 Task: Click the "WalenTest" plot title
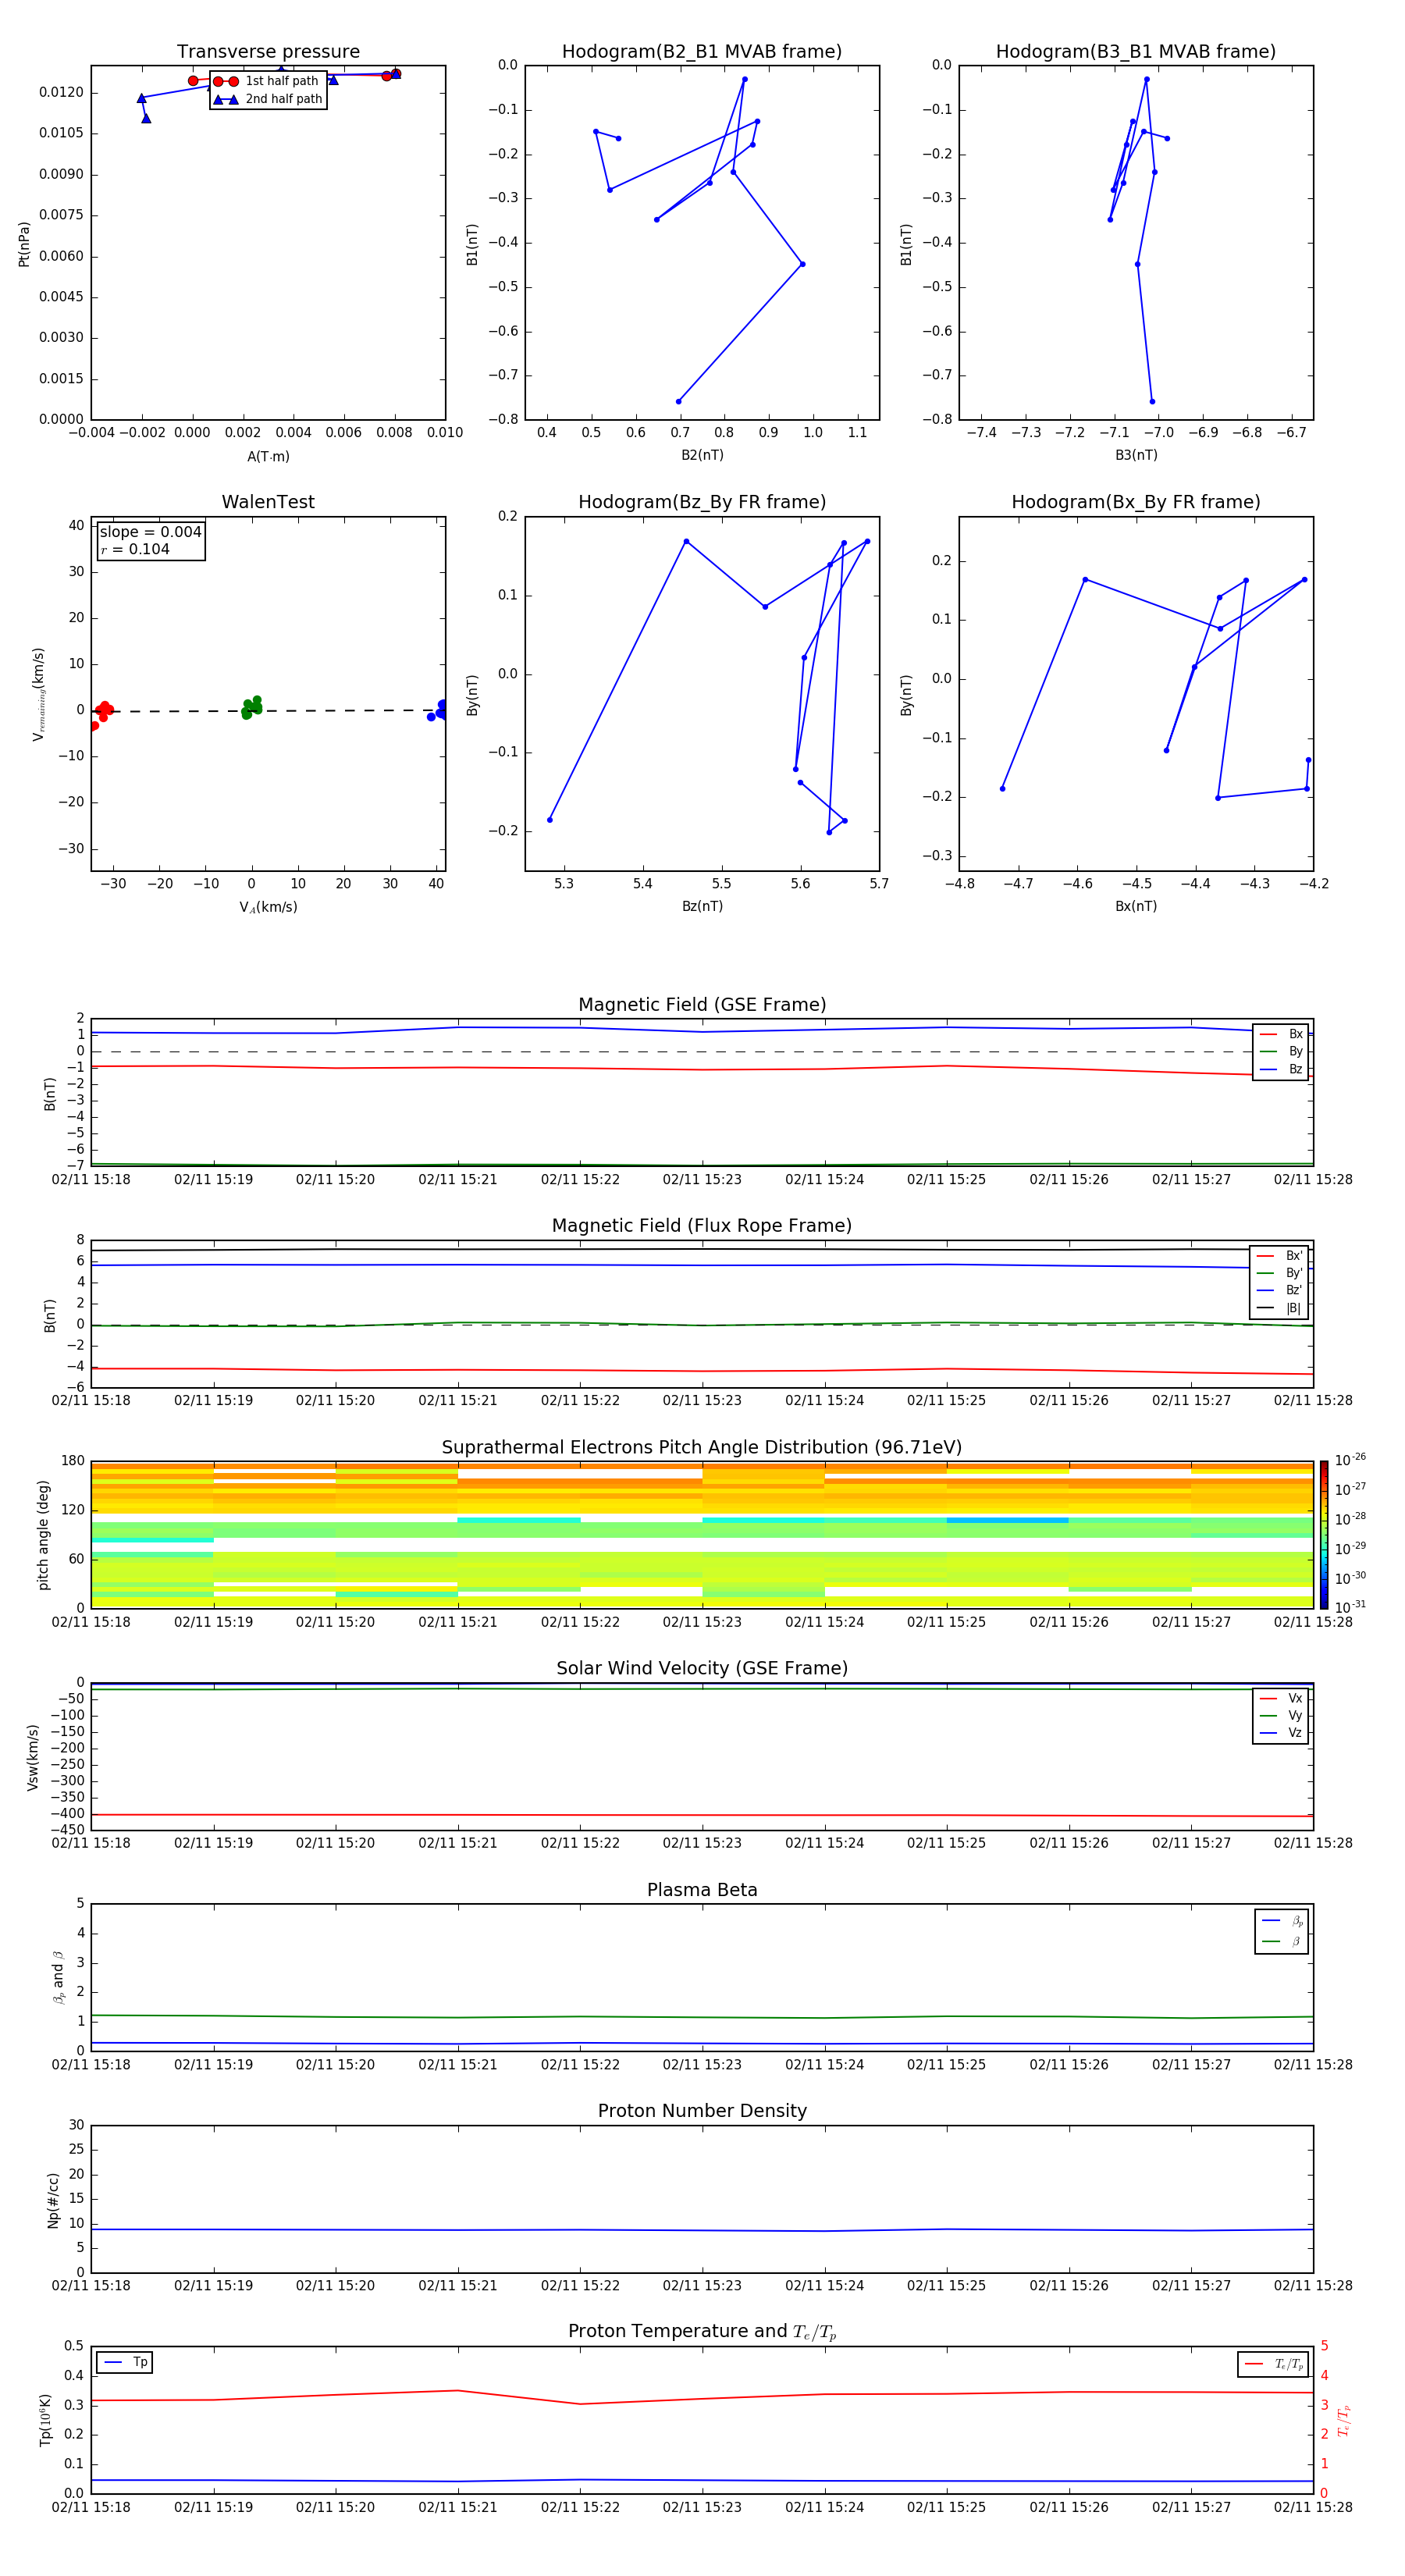point(268,502)
